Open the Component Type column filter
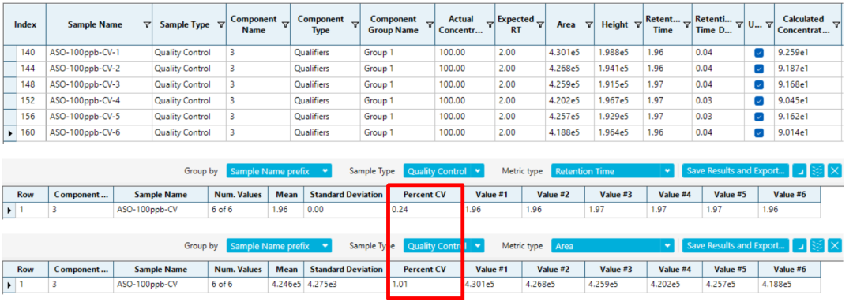Screen dimensions: 853x302 pos(355,24)
